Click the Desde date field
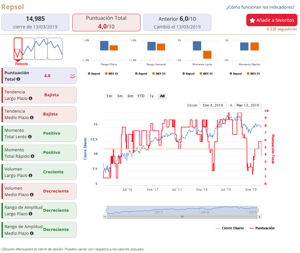 point(213,106)
